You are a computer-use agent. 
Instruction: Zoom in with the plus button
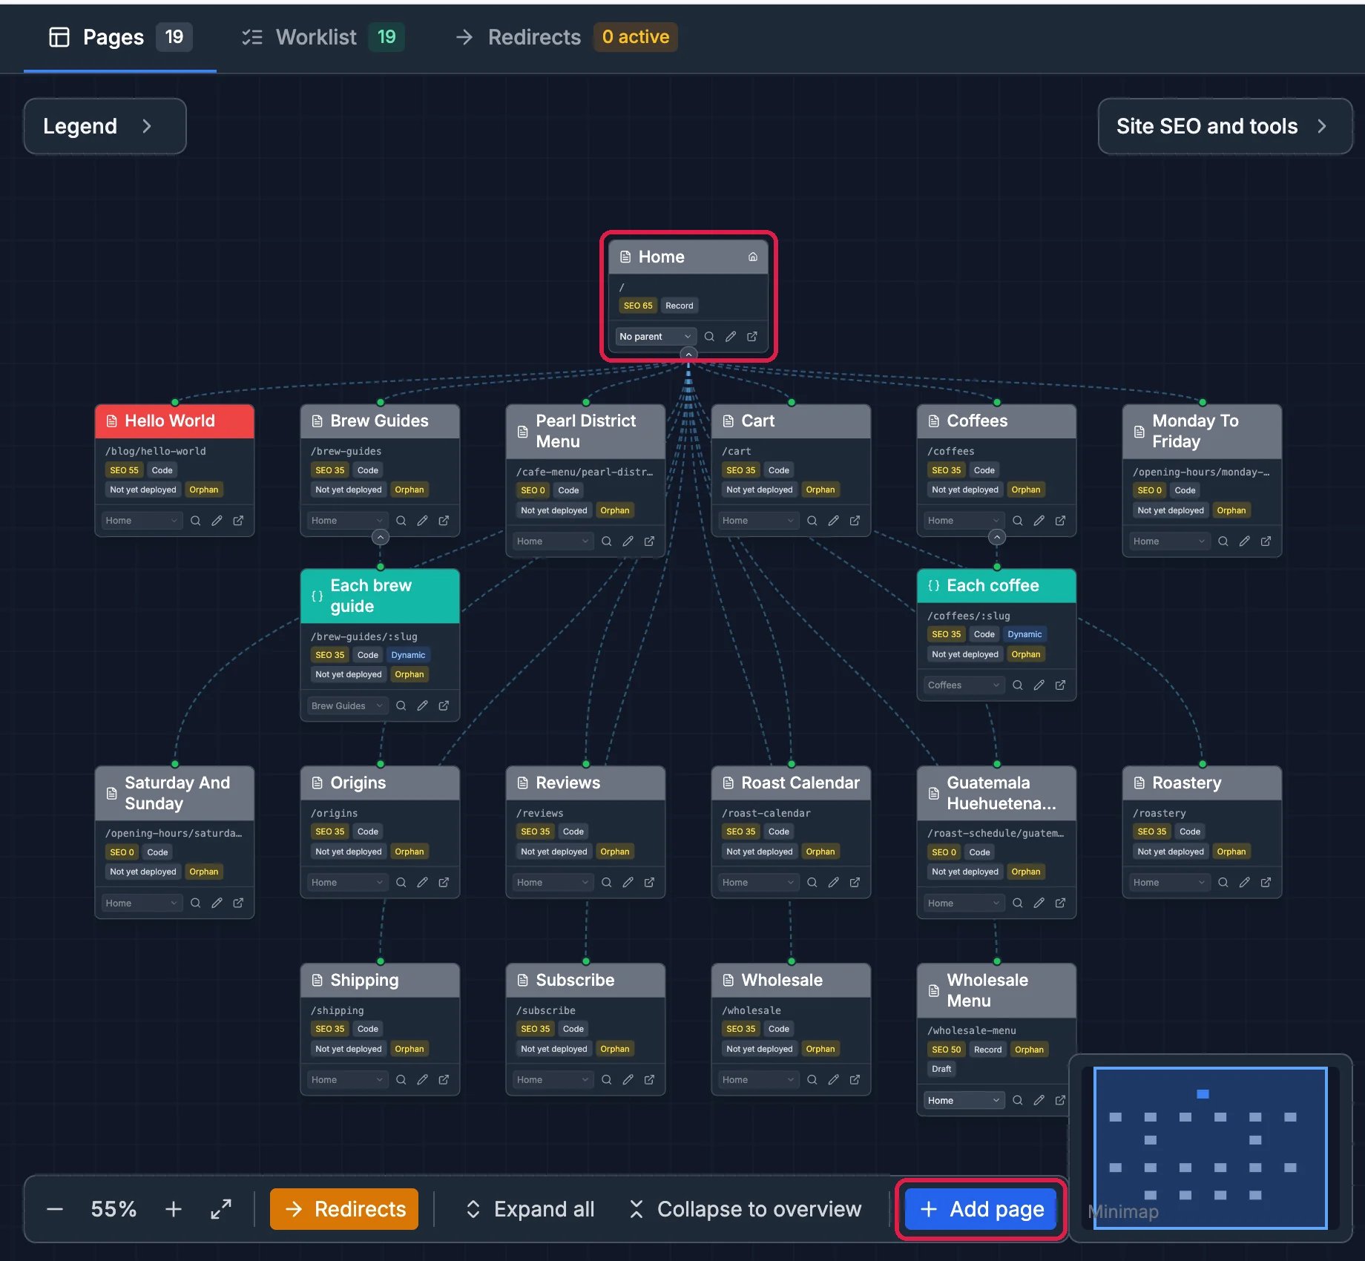tap(174, 1209)
